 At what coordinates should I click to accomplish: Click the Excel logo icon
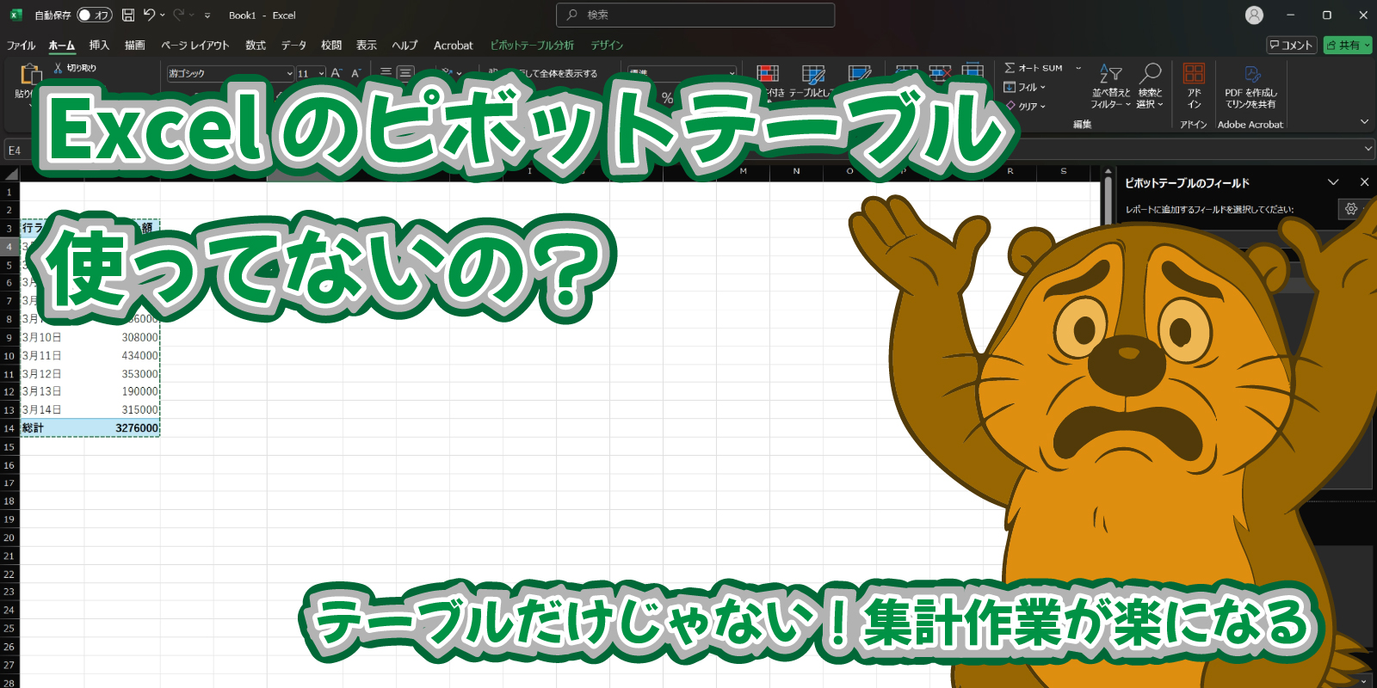click(15, 15)
